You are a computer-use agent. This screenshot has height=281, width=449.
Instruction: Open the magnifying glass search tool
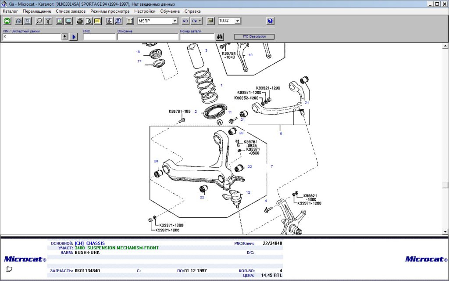coord(39,21)
